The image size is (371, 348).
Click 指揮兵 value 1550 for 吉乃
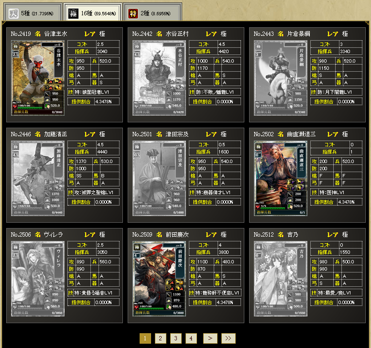point(345,252)
